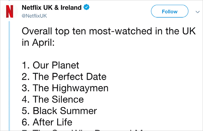The image size is (203, 131).
Task: Click list item '6. After Life'
Action: [47, 122]
